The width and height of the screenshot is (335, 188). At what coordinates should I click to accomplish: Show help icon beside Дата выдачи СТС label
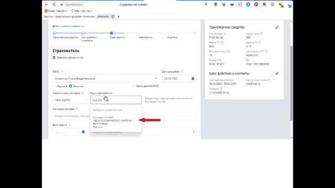266,51
